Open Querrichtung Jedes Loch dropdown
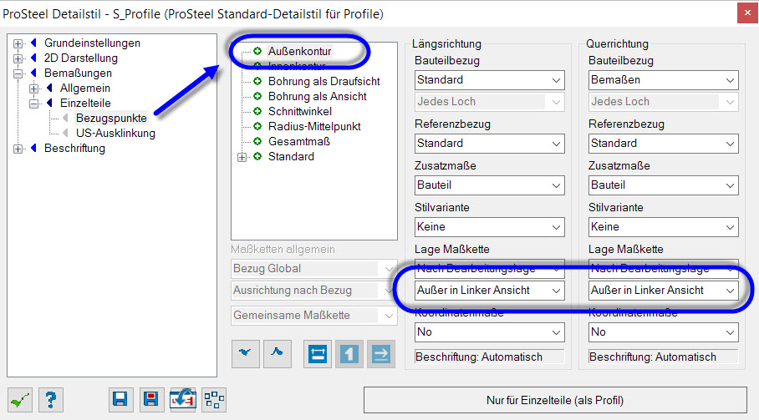This screenshot has height=420, width=759. [x=663, y=102]
